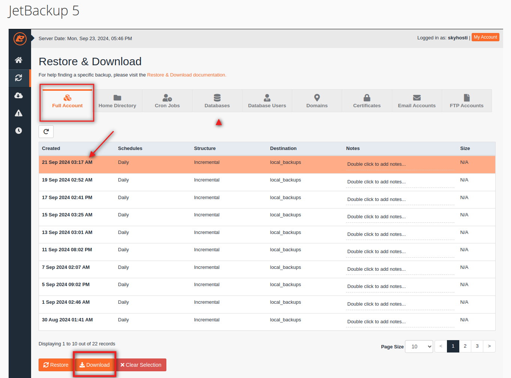Viewport: 511px width, 378px height.
Task: Go to page 3
Action: coord(477,346)
